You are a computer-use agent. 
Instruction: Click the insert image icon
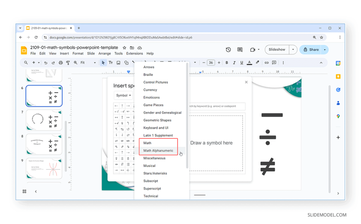pos(118,63)
